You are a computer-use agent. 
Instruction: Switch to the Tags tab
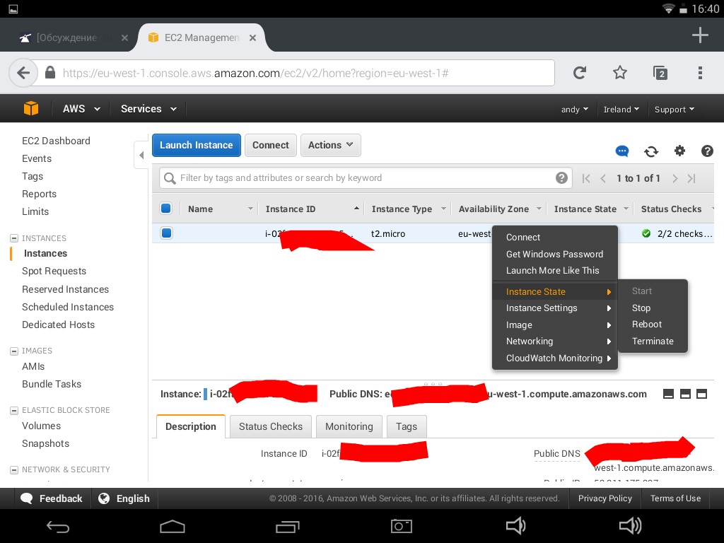point(407,426)
